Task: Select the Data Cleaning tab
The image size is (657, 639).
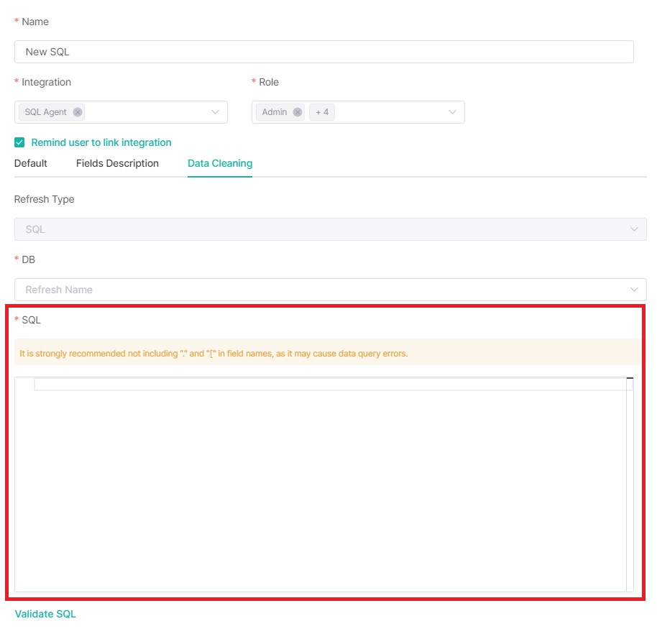Action: pos(219,163)
